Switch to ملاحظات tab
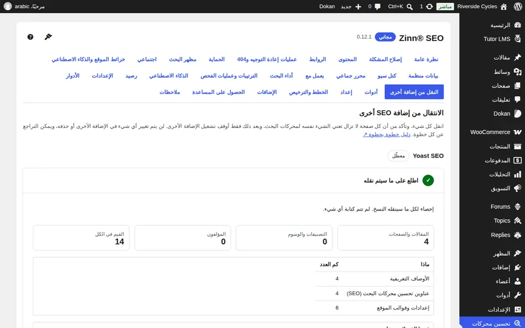The width and height of the screenshot is (525, 328). [170, 92]
